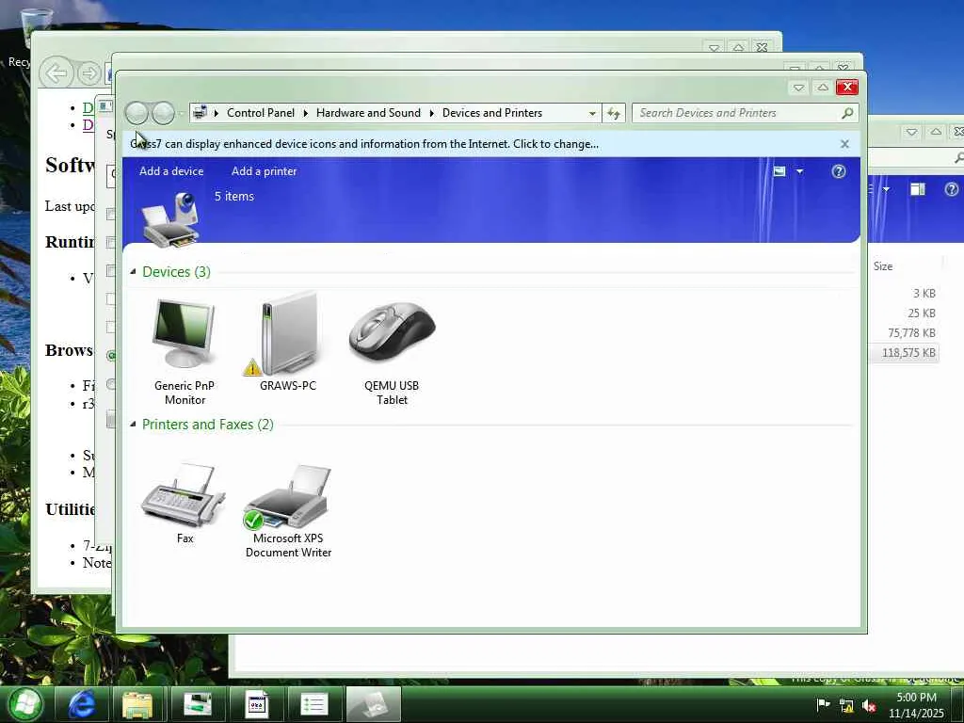Click the Back button in Devices and Printers window

[137, 113]
